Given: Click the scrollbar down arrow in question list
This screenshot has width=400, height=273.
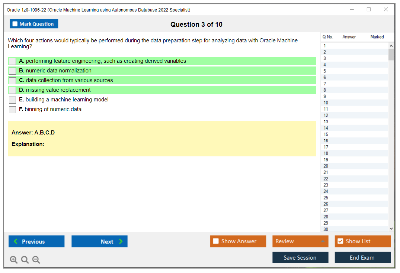Looking at the screenshot, I should pyautogui.click(x=391, y=228).
